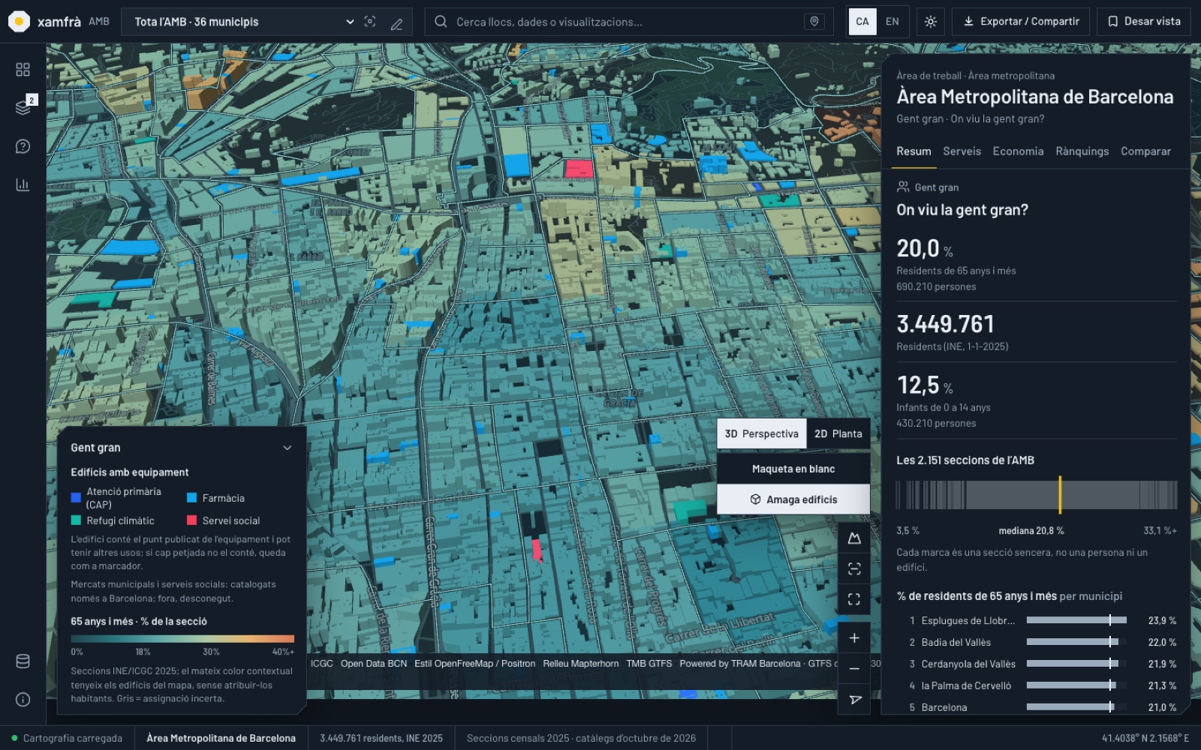Toggle light theme with sun icon
The image size is (1201, 750).
click(x=931, y=22)
